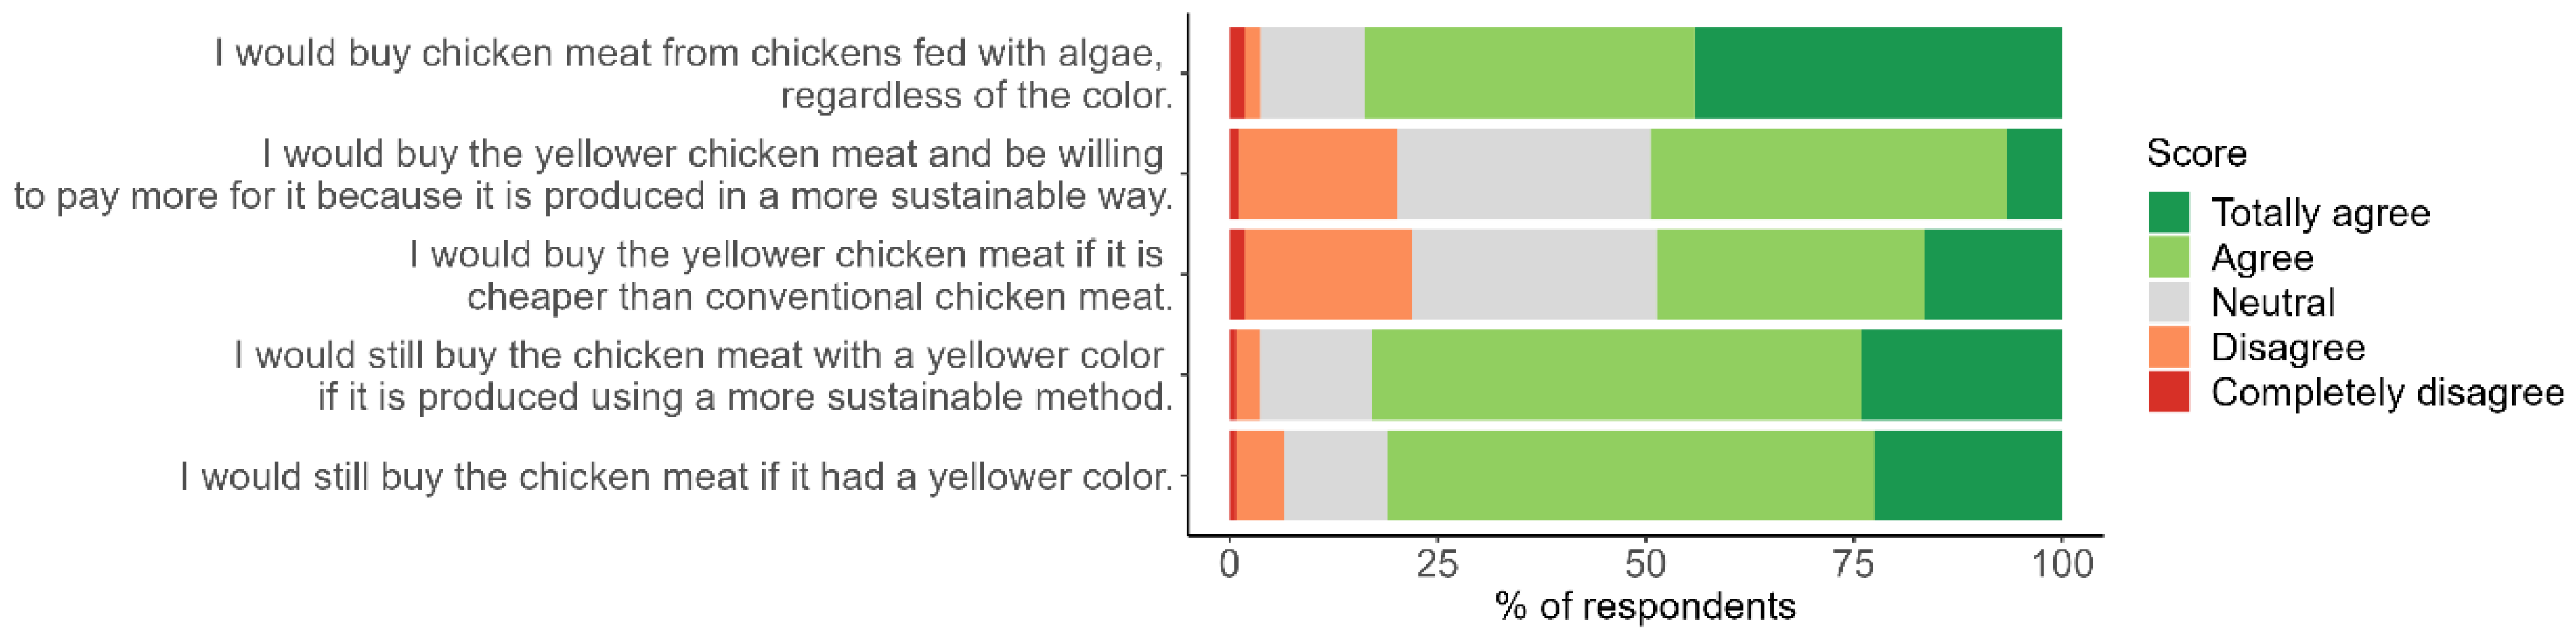
Task: Click Totally agree segment of 'sustainable method' bar
Action: [x=1961, y=375]
